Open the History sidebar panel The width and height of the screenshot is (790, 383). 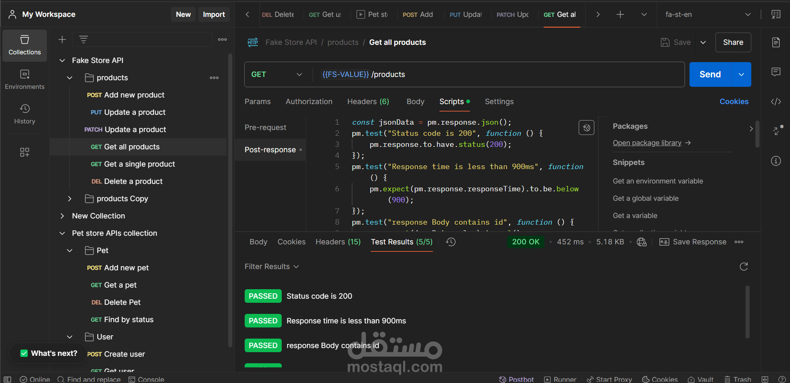coord(25,114)
